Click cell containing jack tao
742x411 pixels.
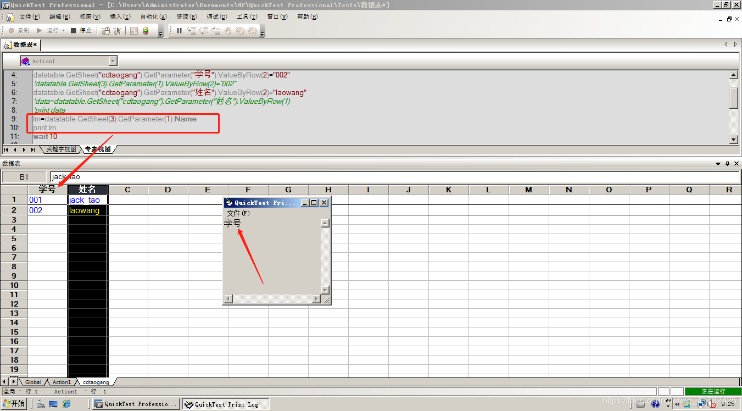coord(88,200)
